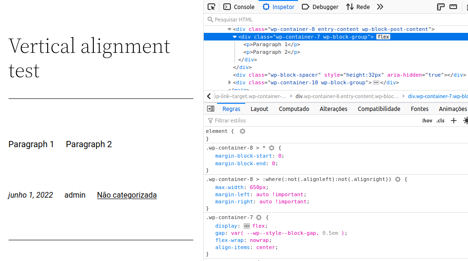Open the Animações tab

click(x=452, y=109)
